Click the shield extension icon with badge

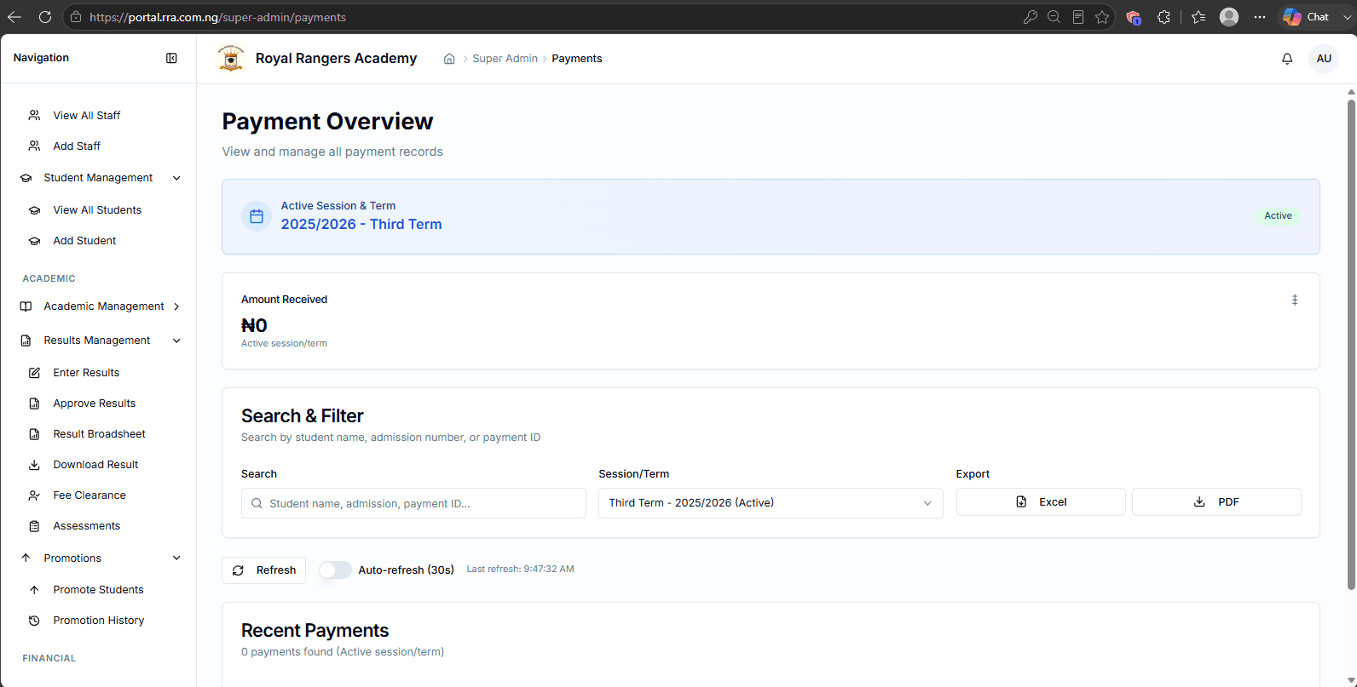(x=1134, y=17)
